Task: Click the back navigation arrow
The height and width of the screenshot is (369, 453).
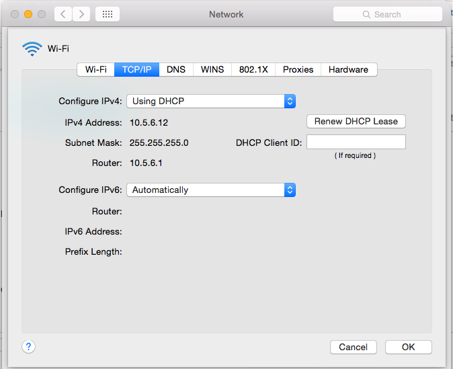Action: [63, 14]
